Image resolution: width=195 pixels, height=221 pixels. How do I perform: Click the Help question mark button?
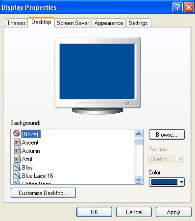pos(177,7)
